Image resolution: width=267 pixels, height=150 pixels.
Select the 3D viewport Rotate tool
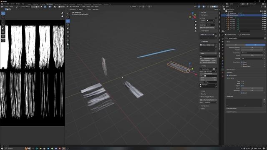[68, 25]
